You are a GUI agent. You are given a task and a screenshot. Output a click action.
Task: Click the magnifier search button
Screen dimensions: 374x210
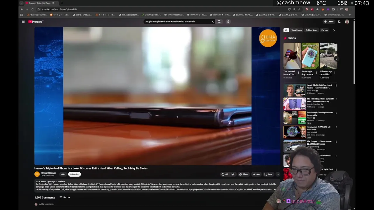(219, 22)
